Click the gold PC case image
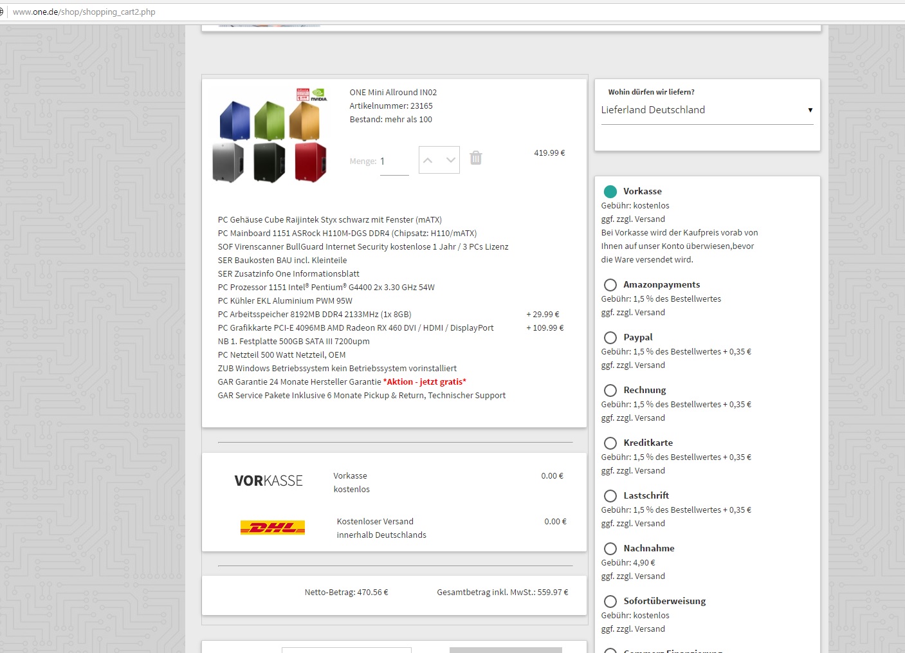Screen dimensions: 905x653 [304, 121]
